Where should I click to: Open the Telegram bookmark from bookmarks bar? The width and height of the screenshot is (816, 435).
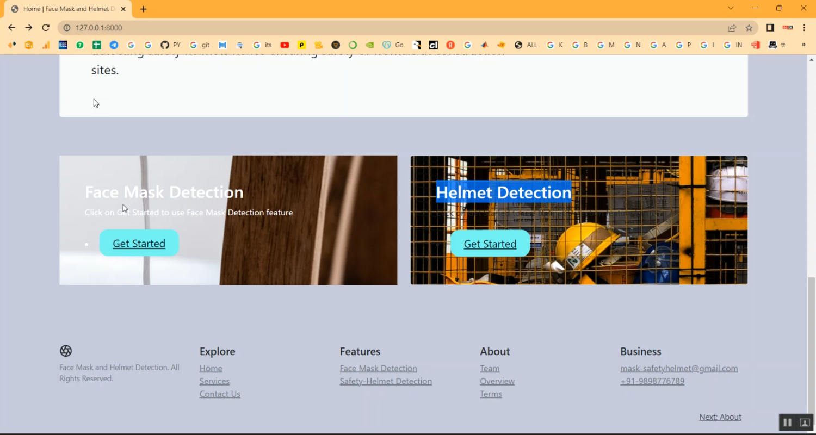click(114, 45)
